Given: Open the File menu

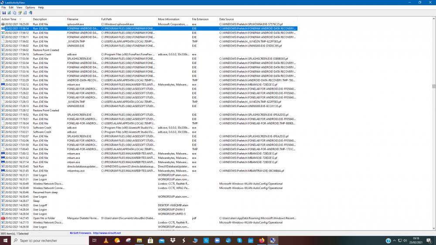Looking at the screenshot, I should [x=4, y=7].
